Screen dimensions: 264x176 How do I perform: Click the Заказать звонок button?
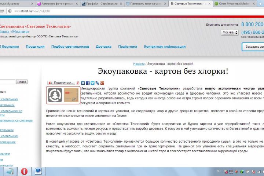point(253,47)
